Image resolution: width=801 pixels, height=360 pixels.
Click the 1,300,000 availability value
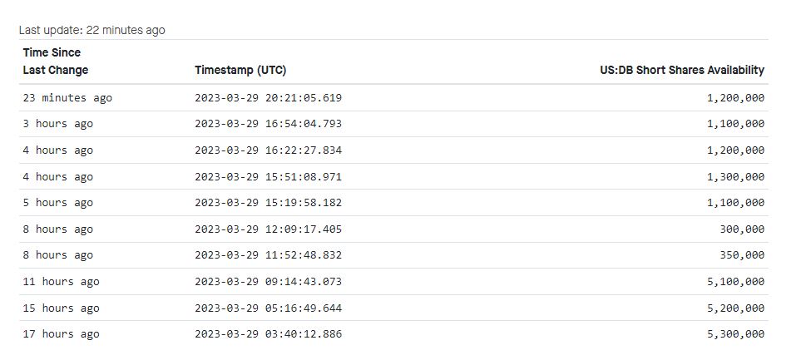tap(735, 176)
